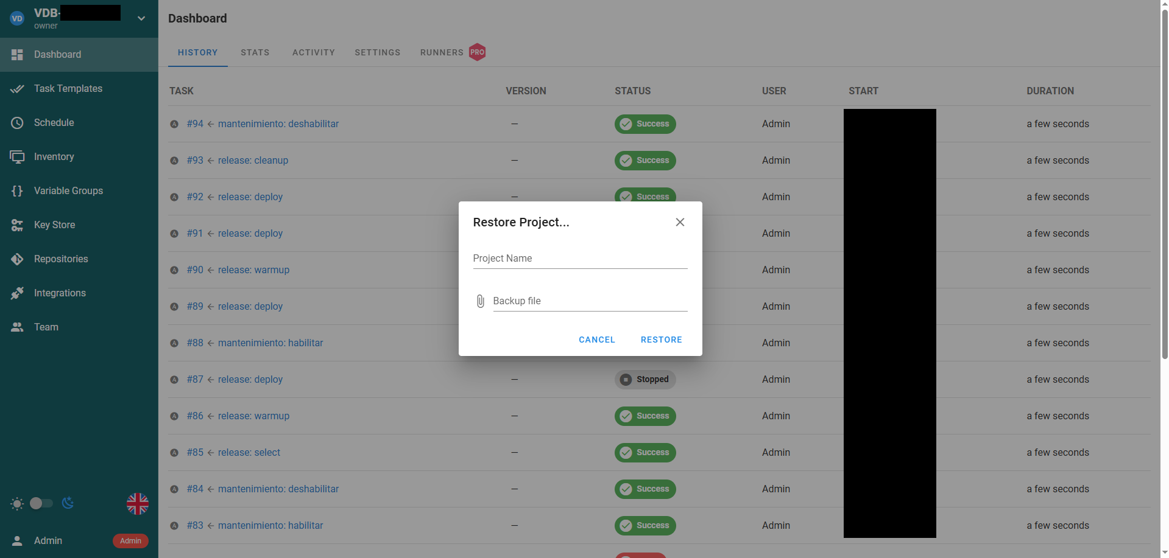Expand the project selector chevron
The height and width of the screenshot is (558, 1169).
141,18
